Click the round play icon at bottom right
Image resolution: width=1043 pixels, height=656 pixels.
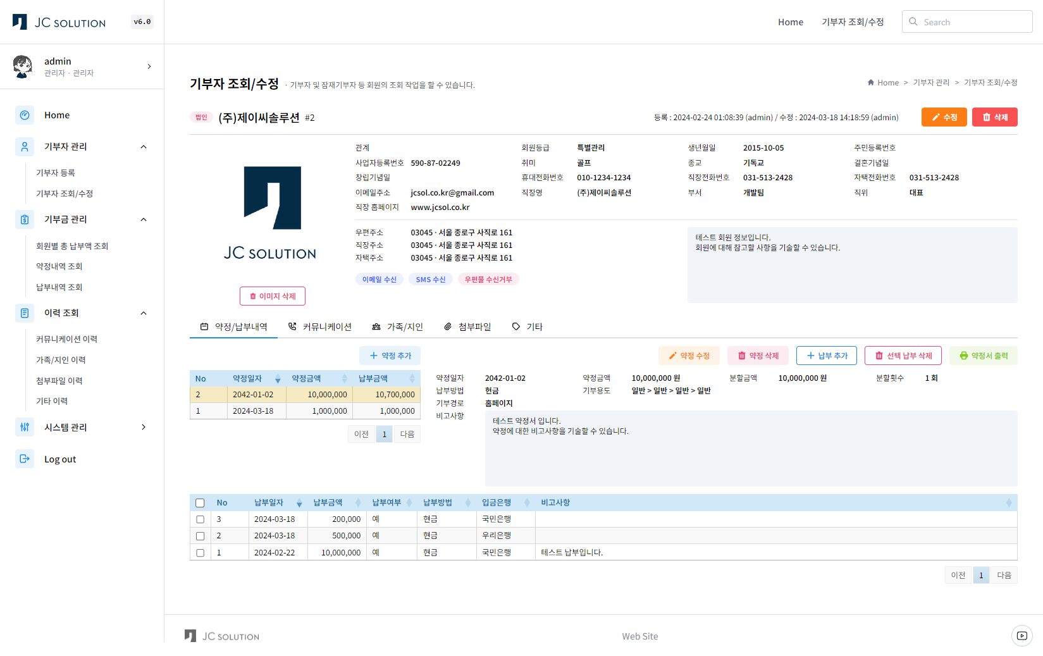1021,636
